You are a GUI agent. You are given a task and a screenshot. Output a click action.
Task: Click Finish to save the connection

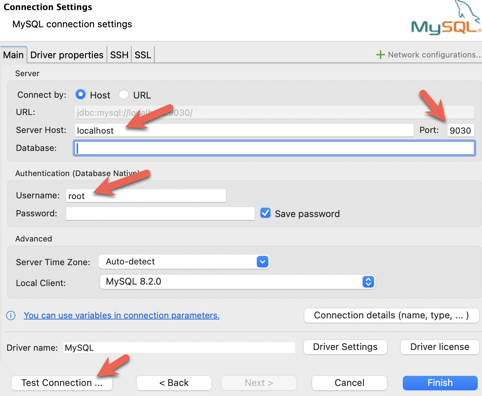(x=440, y=383)
